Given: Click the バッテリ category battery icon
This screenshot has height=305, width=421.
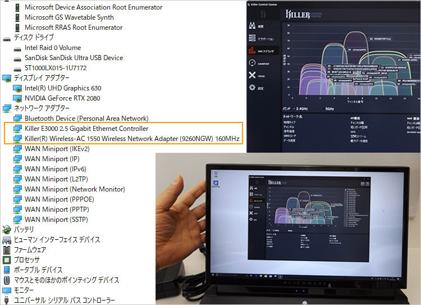Looking at the screenshot, I should click(7, 230).
